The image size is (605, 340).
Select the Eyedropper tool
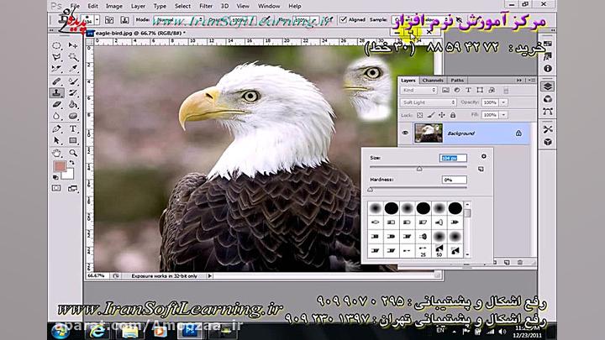[72, 69]
